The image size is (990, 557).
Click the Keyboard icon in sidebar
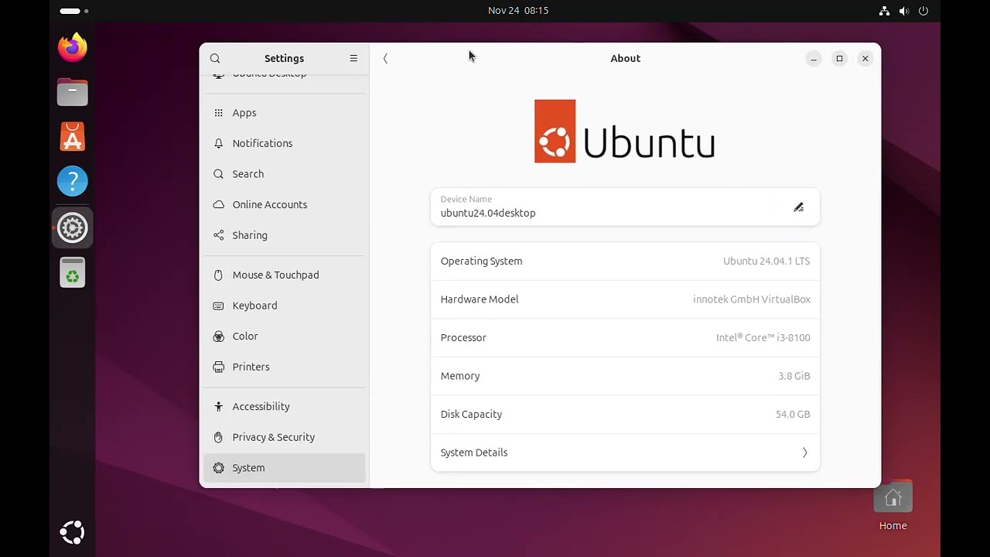click(x=218, y=306)
